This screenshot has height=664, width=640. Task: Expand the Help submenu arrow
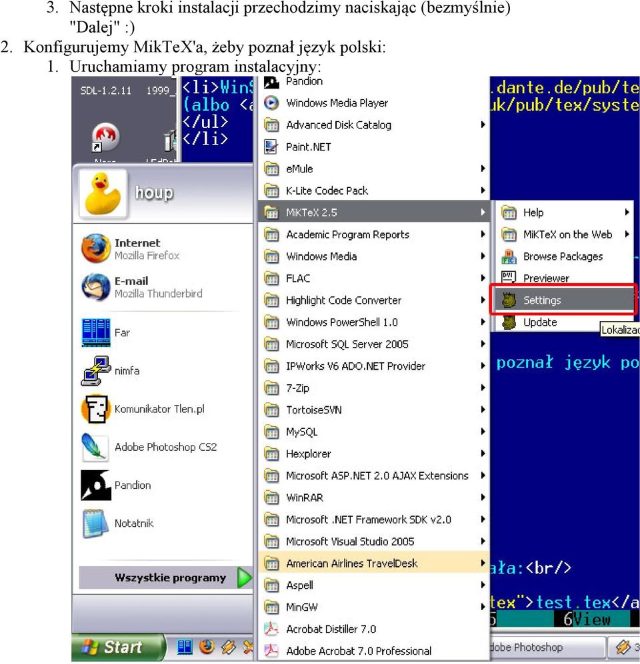627,212
